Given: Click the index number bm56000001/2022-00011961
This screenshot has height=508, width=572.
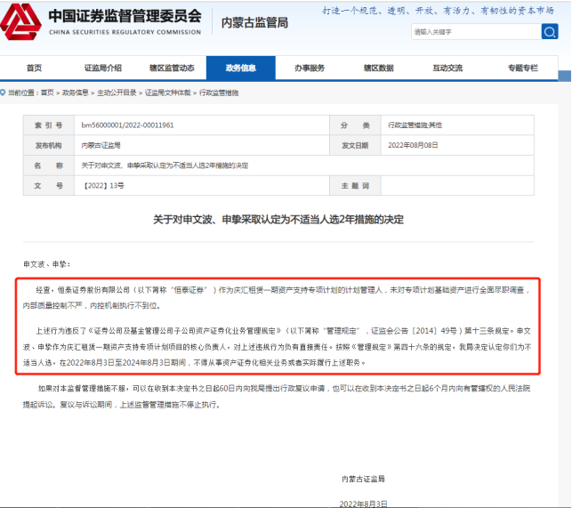Looking at the screenshot, I should tap(128, 126).
